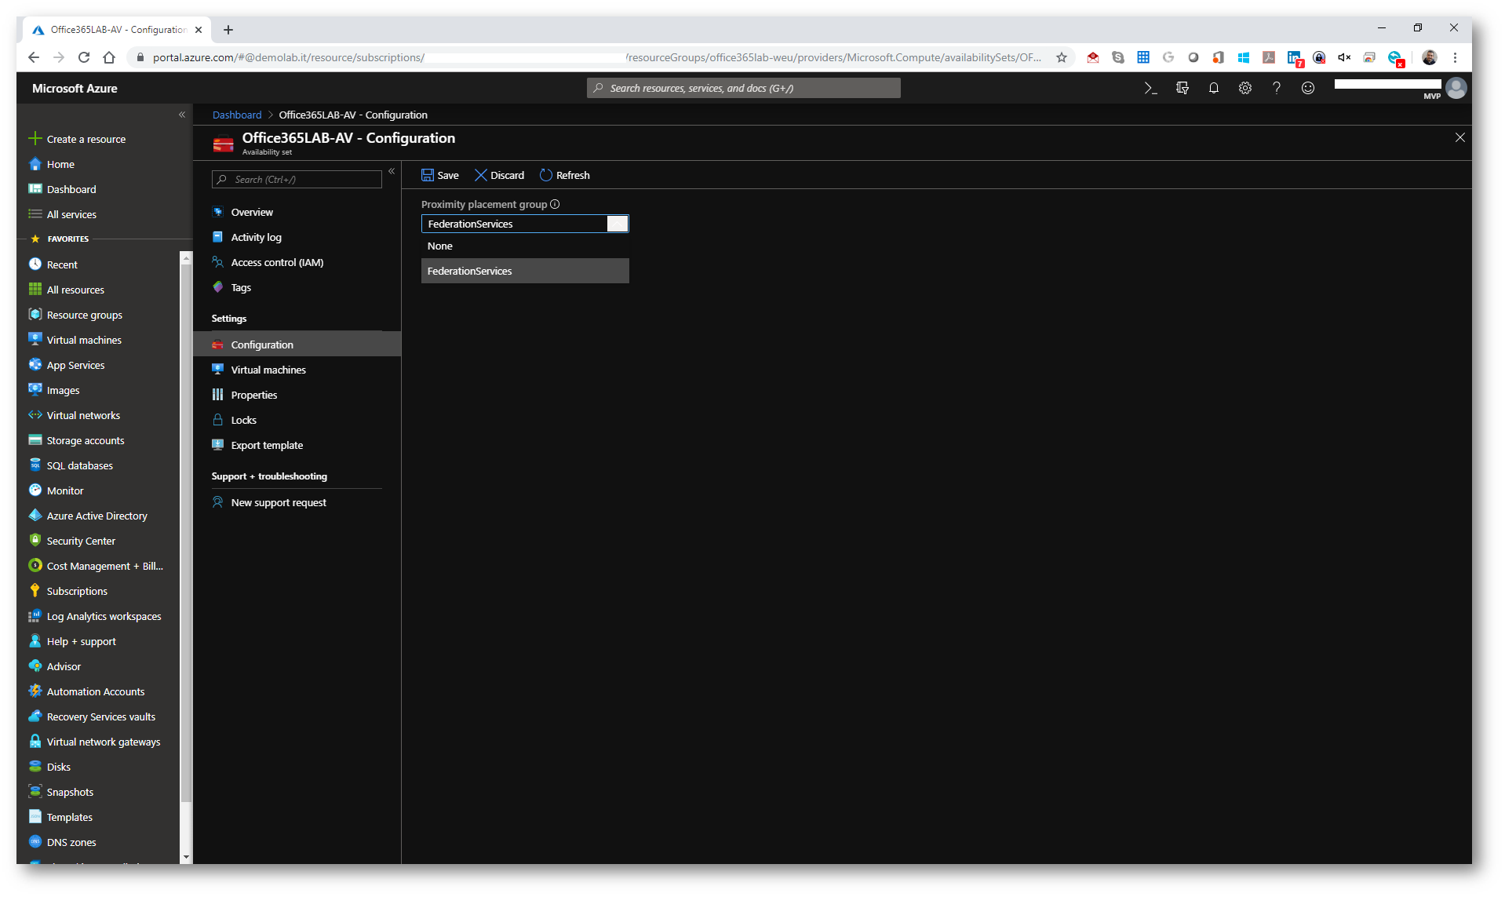This screenshot has height=897, width=1505.
Task: Open All services in sidebar
Action: 71,214
